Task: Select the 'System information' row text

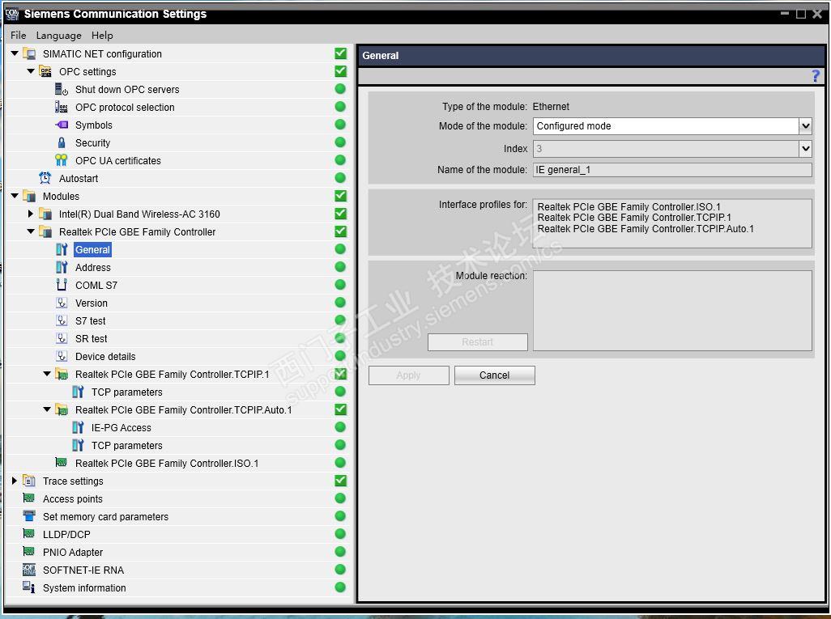Action: [84, 587]
